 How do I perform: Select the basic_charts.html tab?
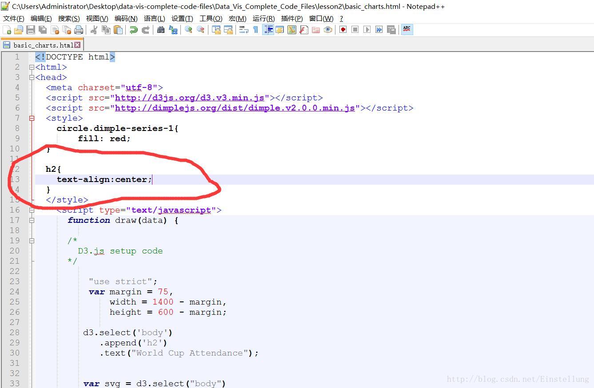click(x=43, y=45)
